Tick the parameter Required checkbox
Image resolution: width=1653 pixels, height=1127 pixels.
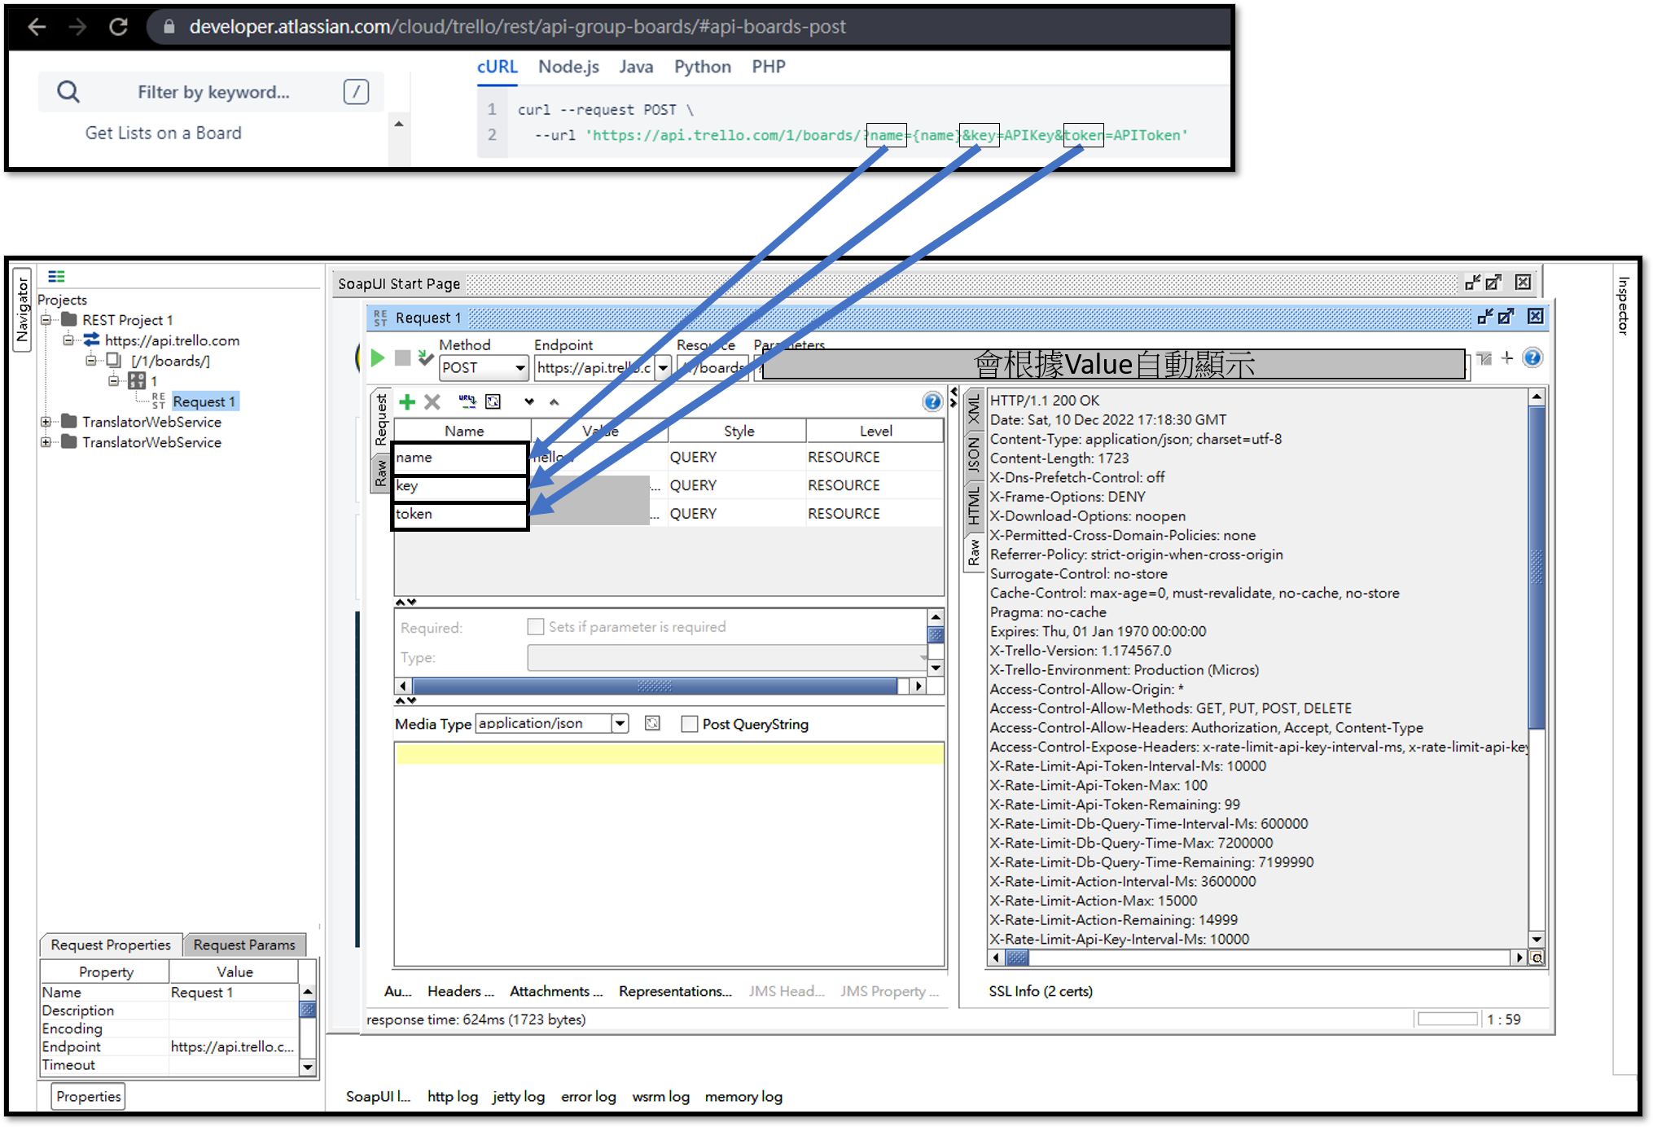[535, 627]
